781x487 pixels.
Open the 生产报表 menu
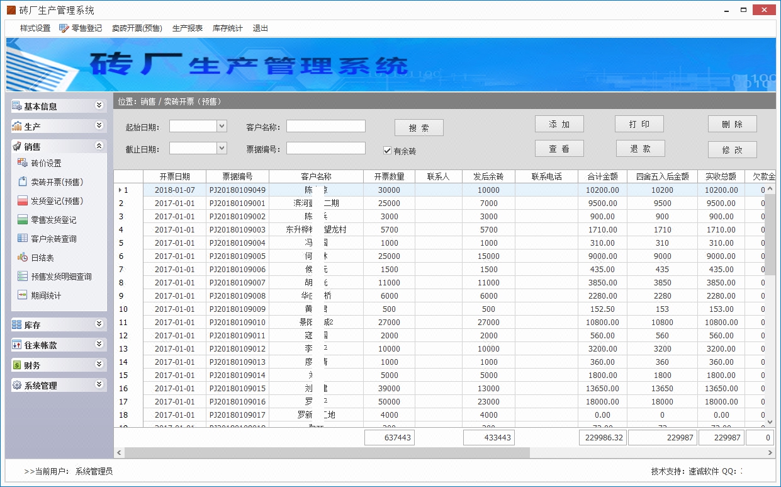pyautogui.click(x=188, y=28)
